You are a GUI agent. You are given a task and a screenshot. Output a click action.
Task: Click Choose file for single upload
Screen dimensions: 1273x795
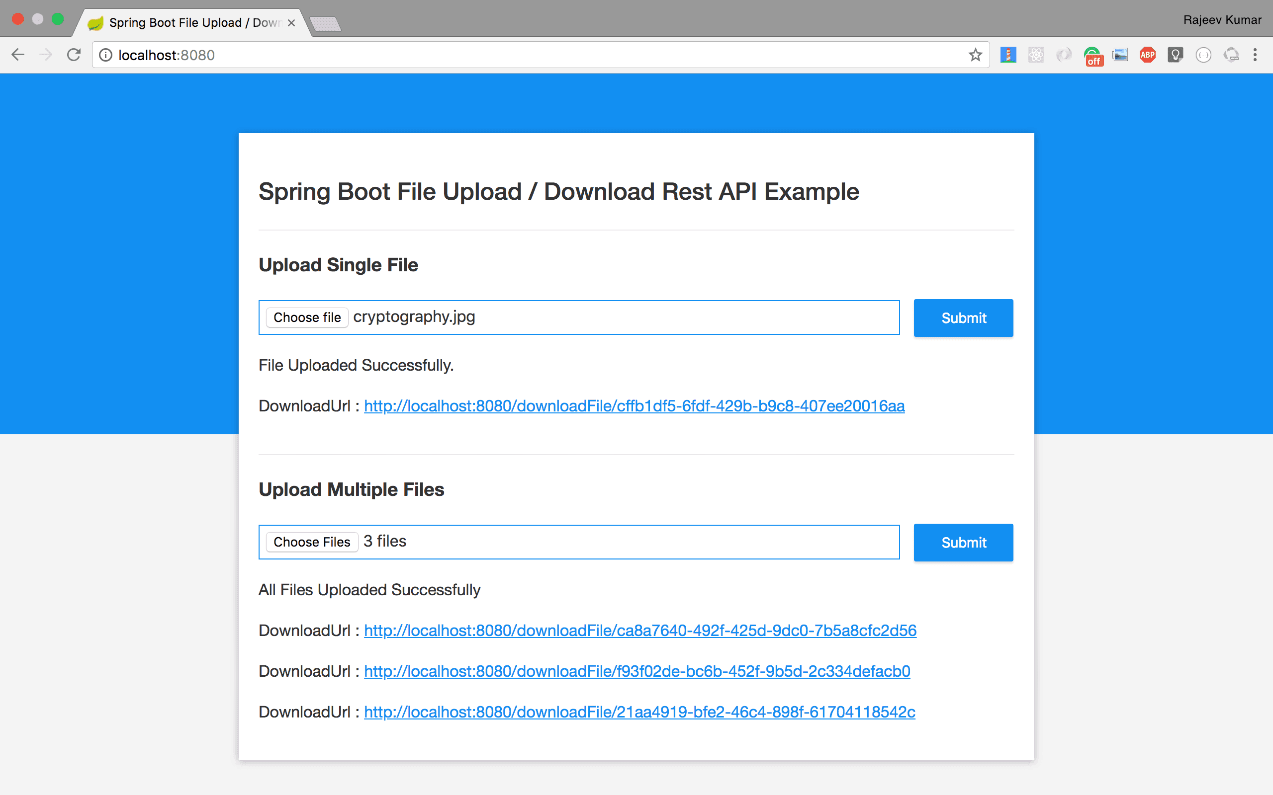(x=307, y=318)
